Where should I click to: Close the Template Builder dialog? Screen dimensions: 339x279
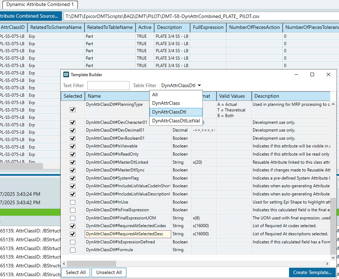(328, 74)
